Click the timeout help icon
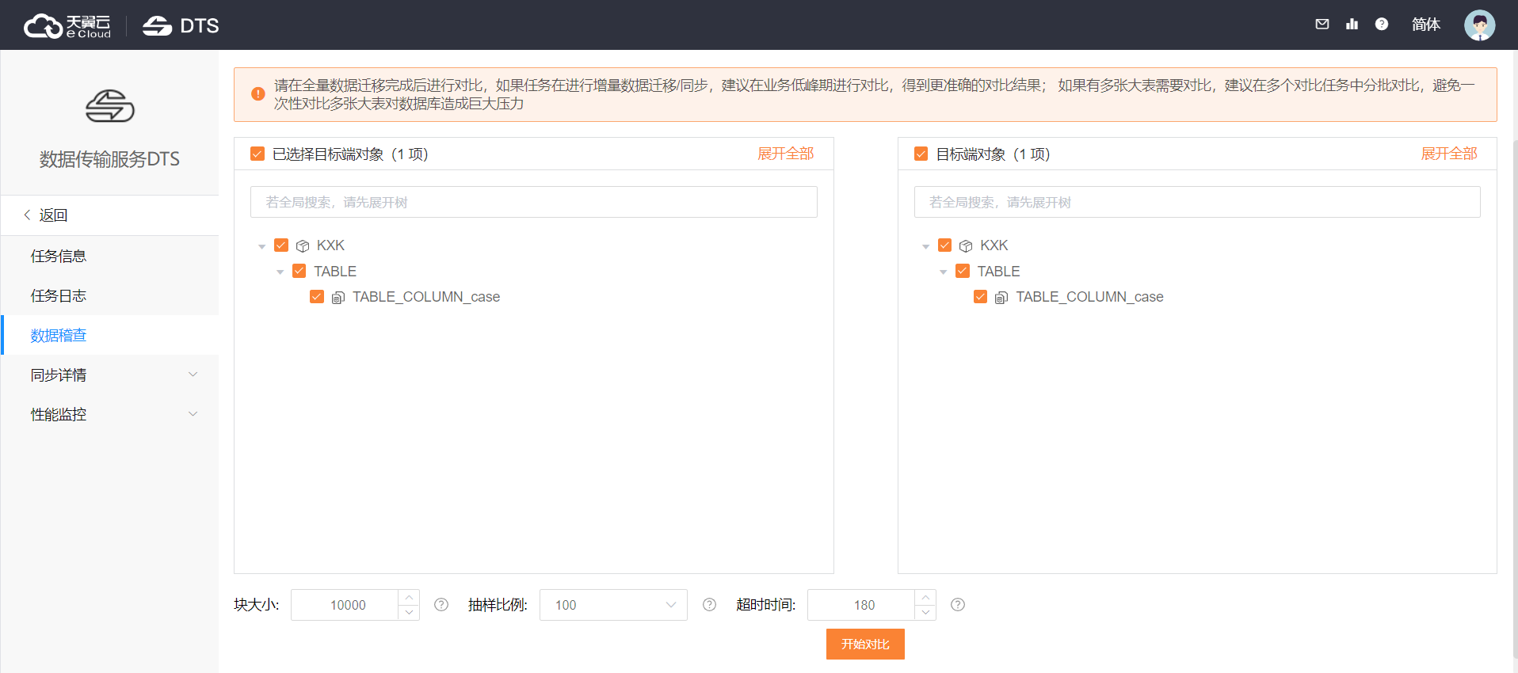 coord(957,605)
